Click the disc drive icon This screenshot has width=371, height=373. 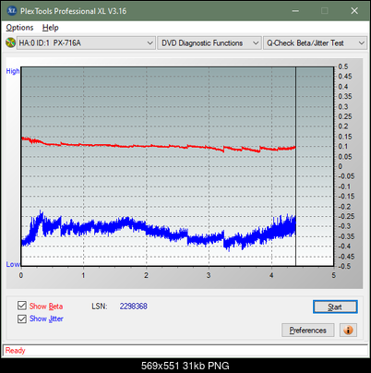(x=10, y=42)
